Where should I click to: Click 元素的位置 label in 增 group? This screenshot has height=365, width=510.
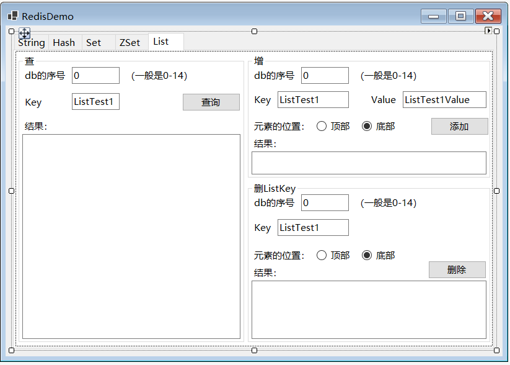279,127
